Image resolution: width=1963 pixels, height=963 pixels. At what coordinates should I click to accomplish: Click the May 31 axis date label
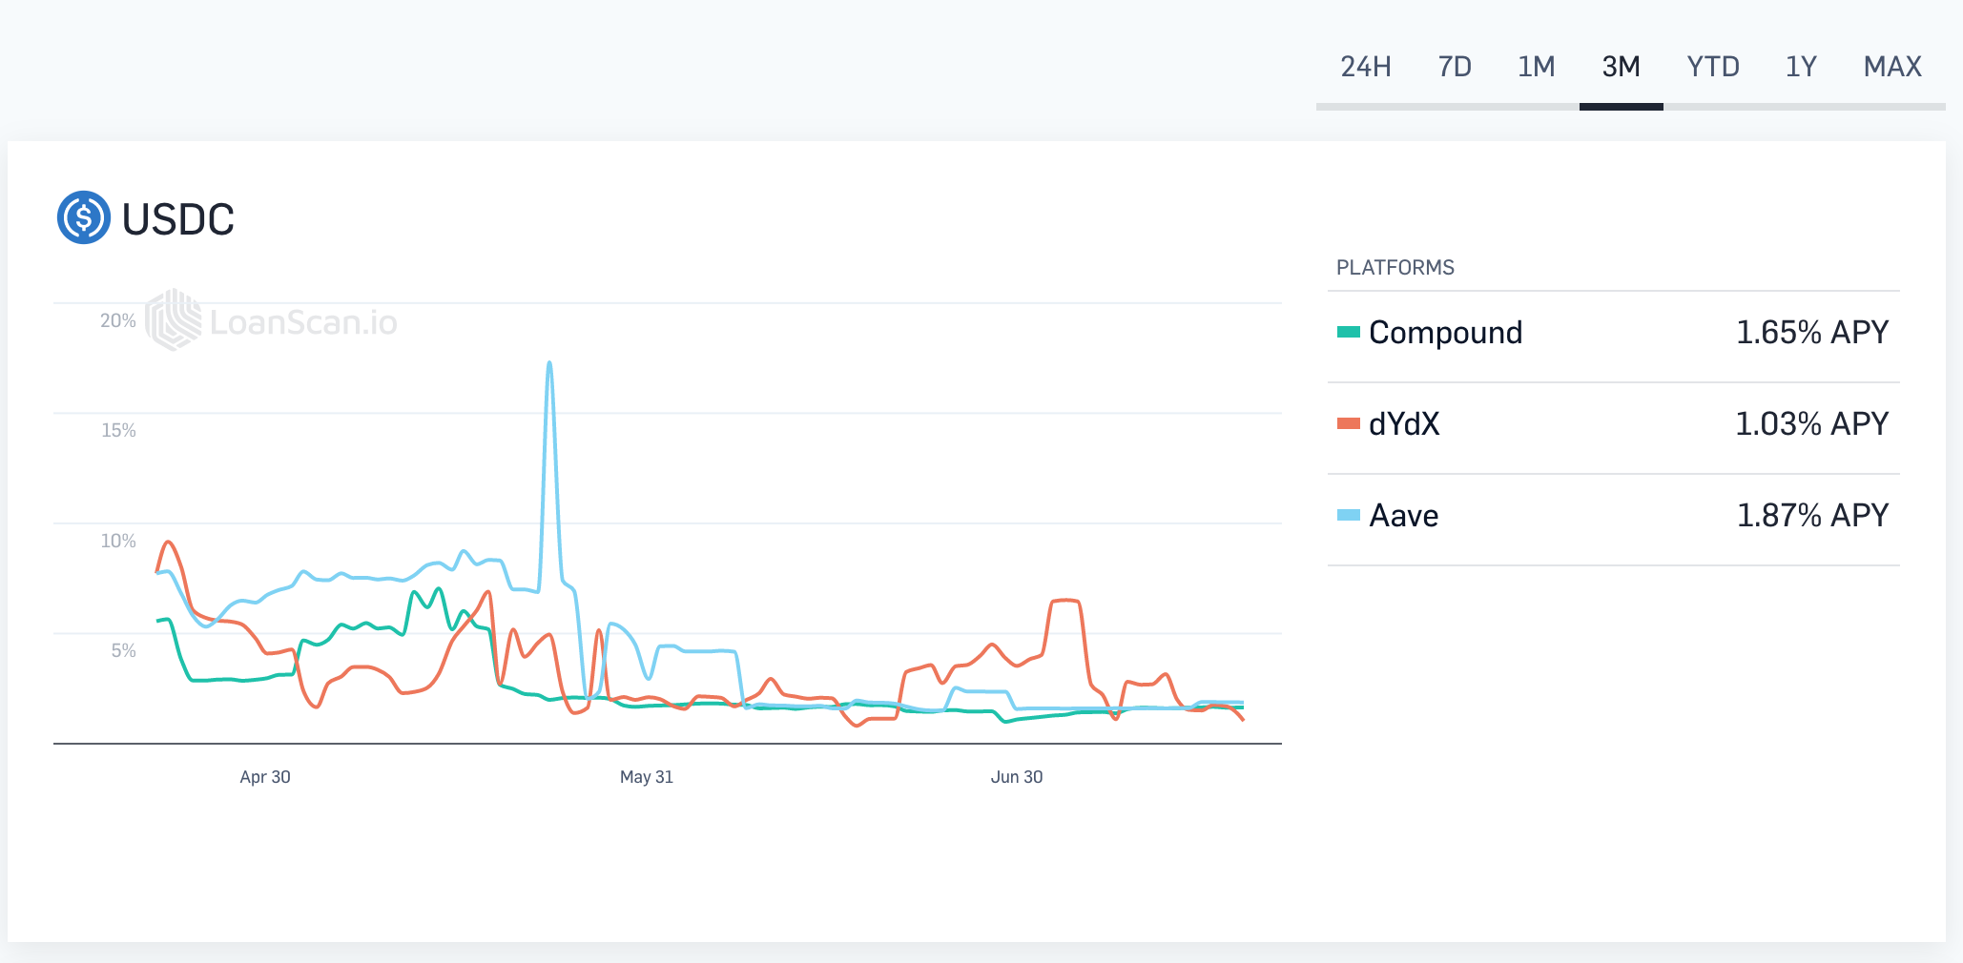[647, 777]
